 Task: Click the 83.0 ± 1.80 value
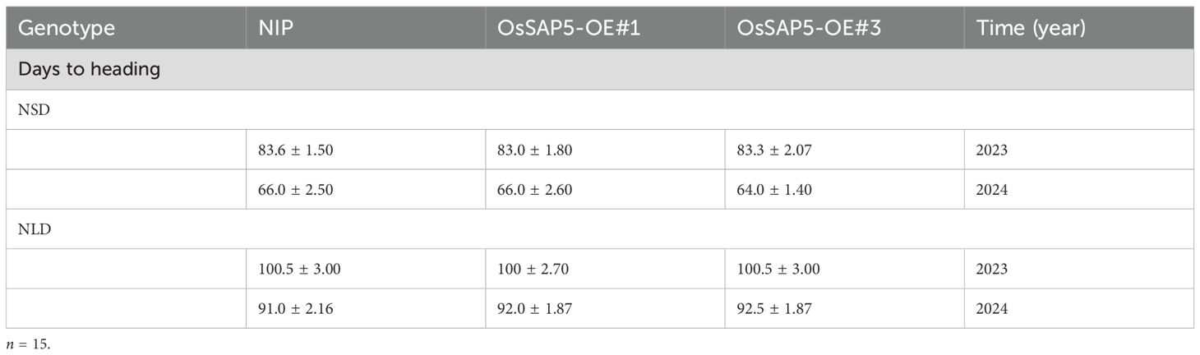(x=536, y=150)
